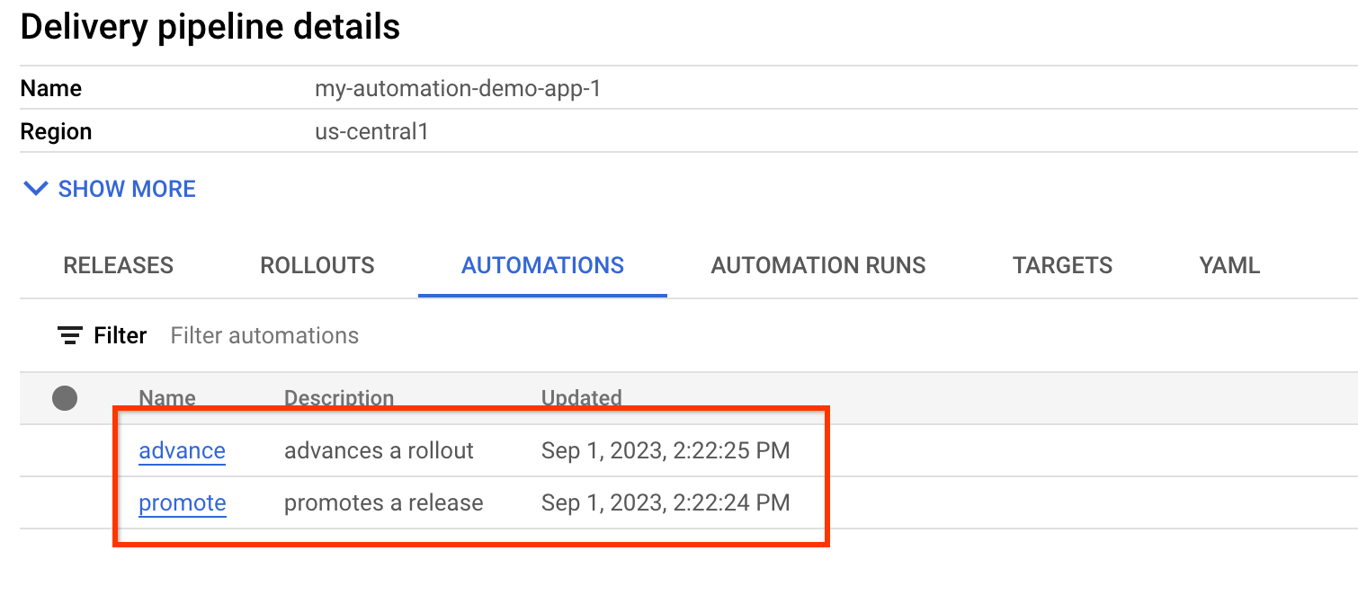Open the advance automation
The width and height of the screenshot is (1358, 604).
tap(182, 450)
